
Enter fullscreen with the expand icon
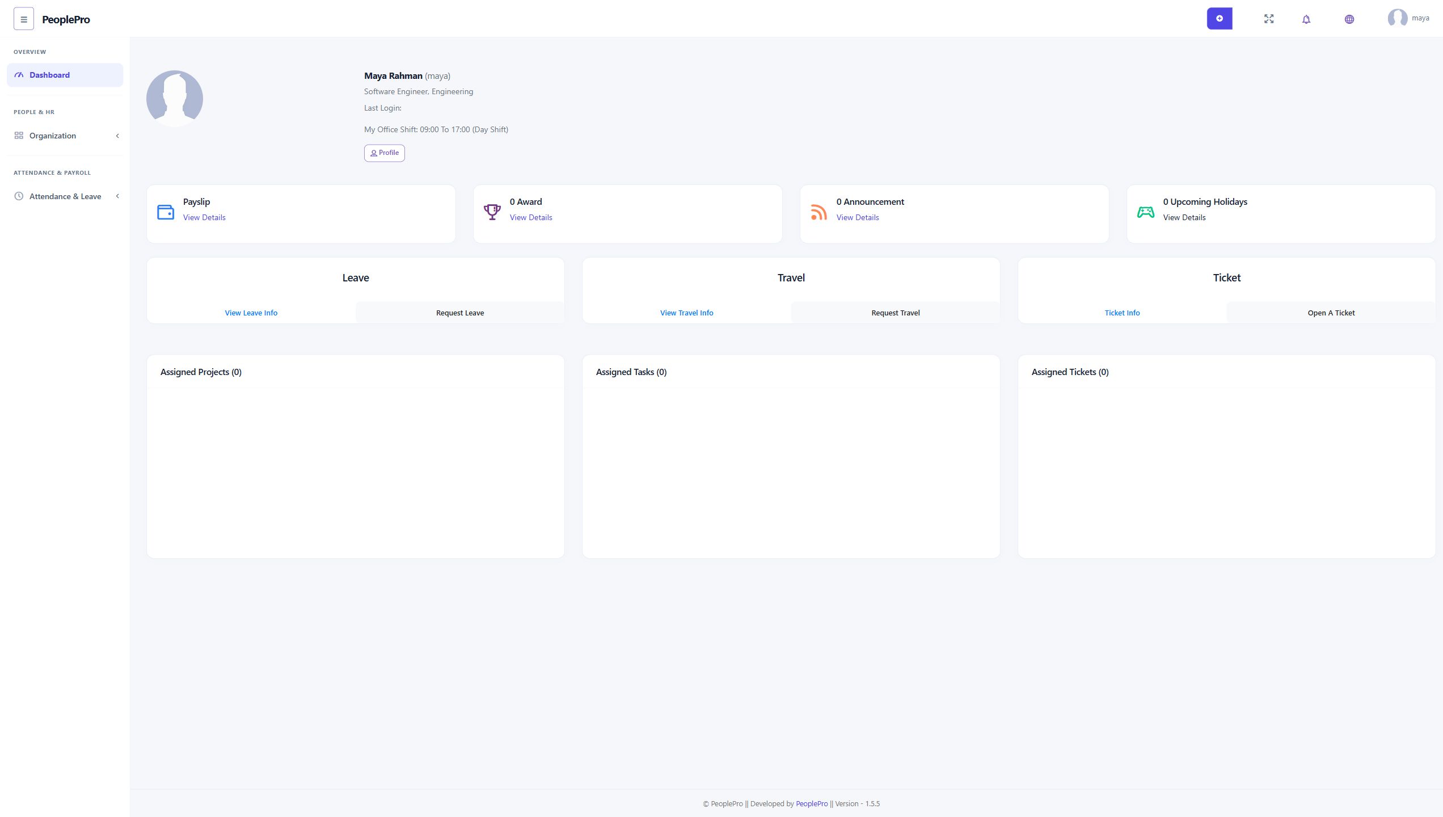(1269, 19)
